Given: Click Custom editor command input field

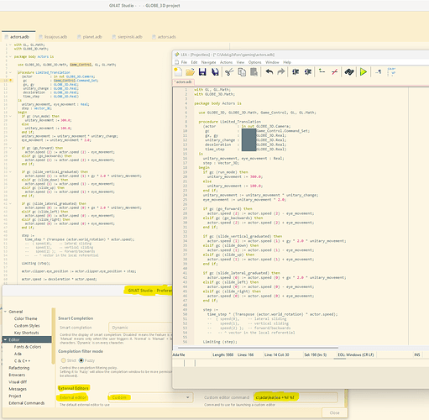Looking at the screenshot, I should pyautogui.click(x=296, y=397).
